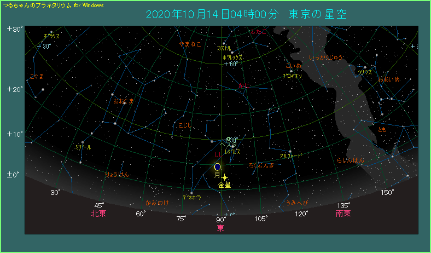Click the 北東 (northeast) direction label

[98, 214]
